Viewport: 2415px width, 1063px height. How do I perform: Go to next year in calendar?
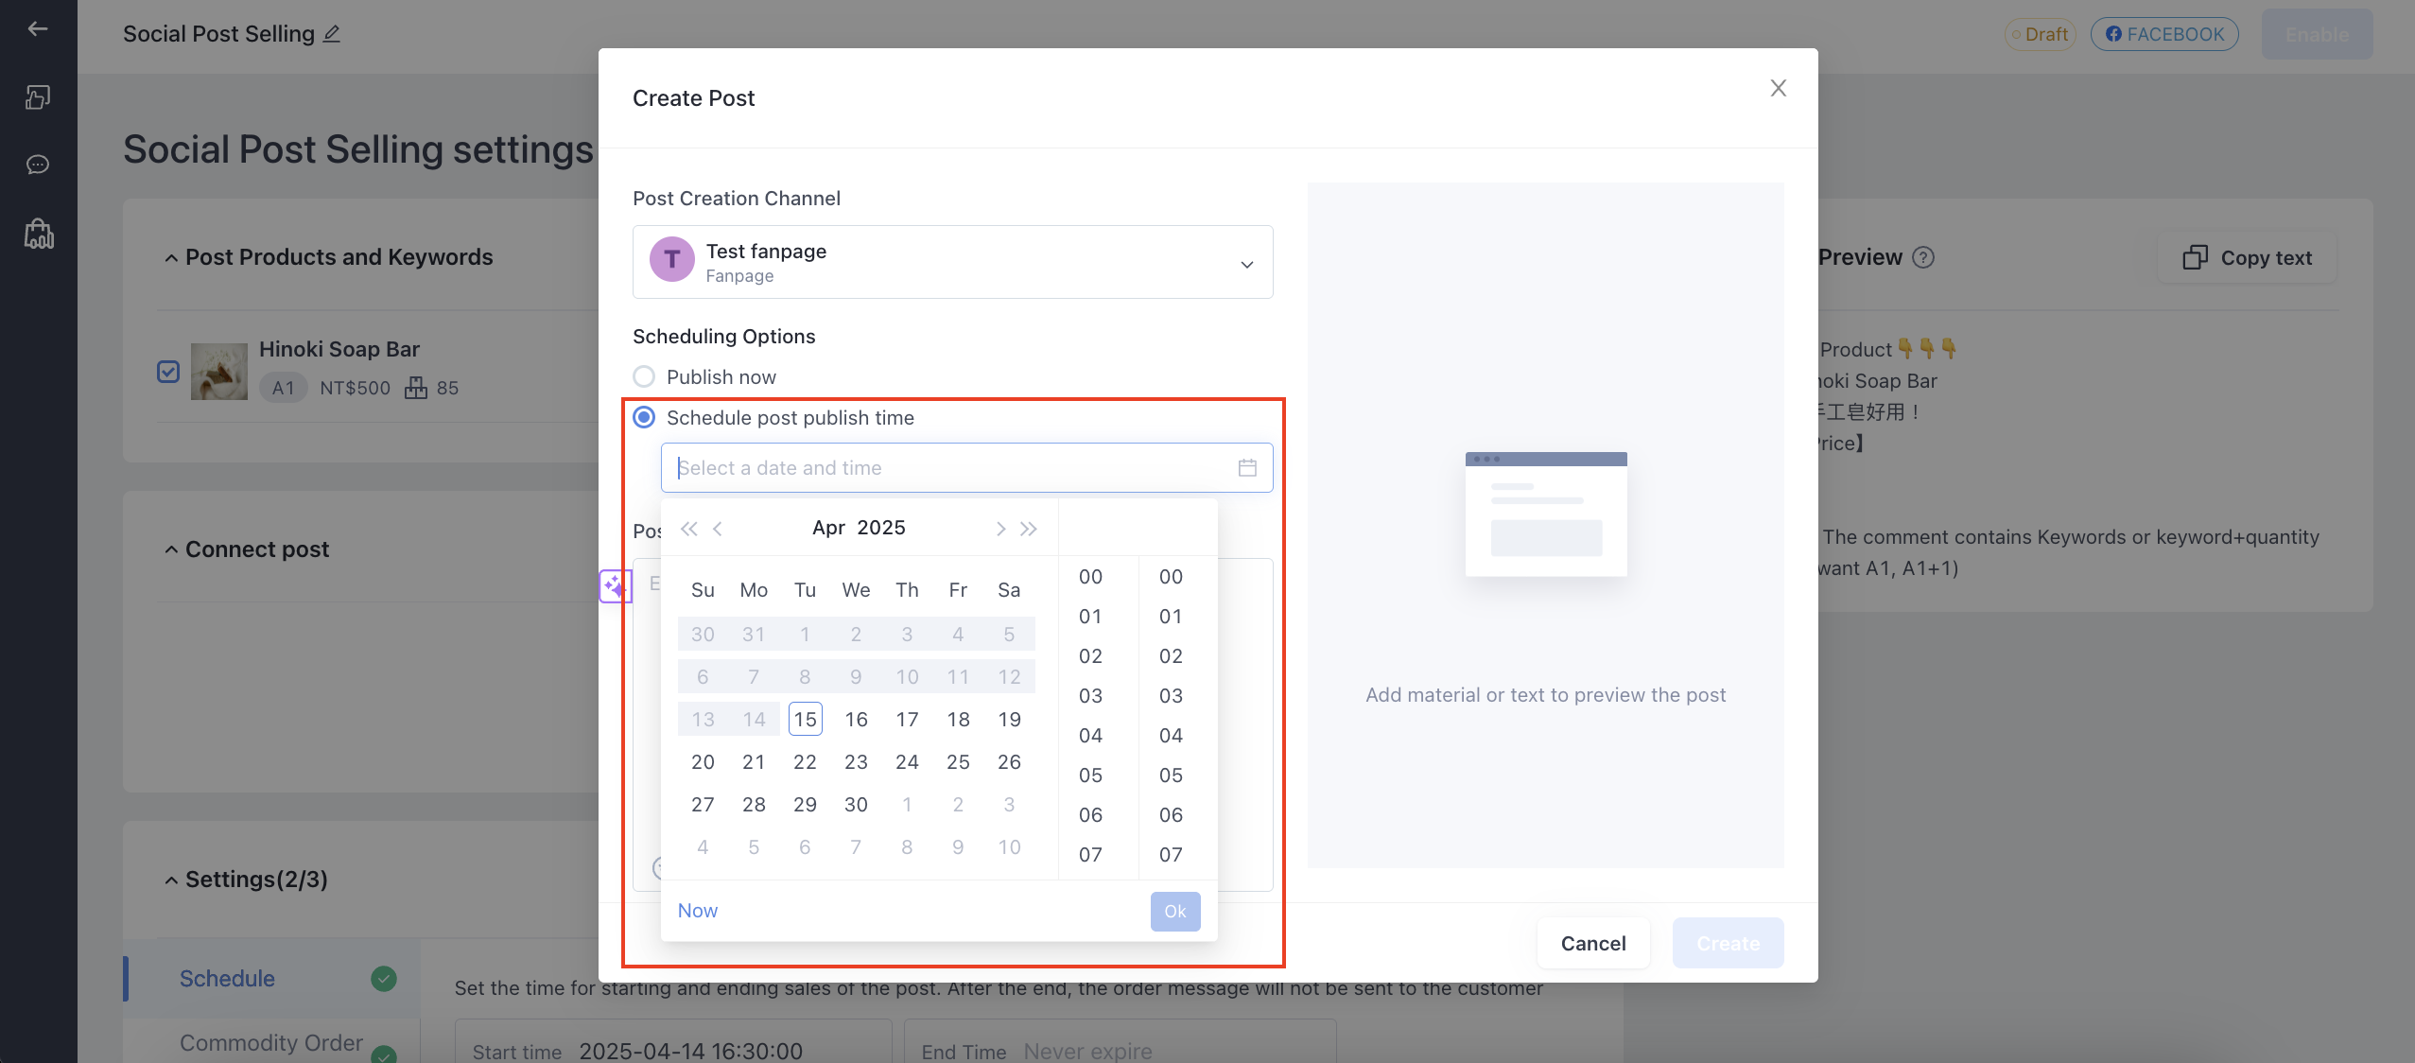(1029, 529)
